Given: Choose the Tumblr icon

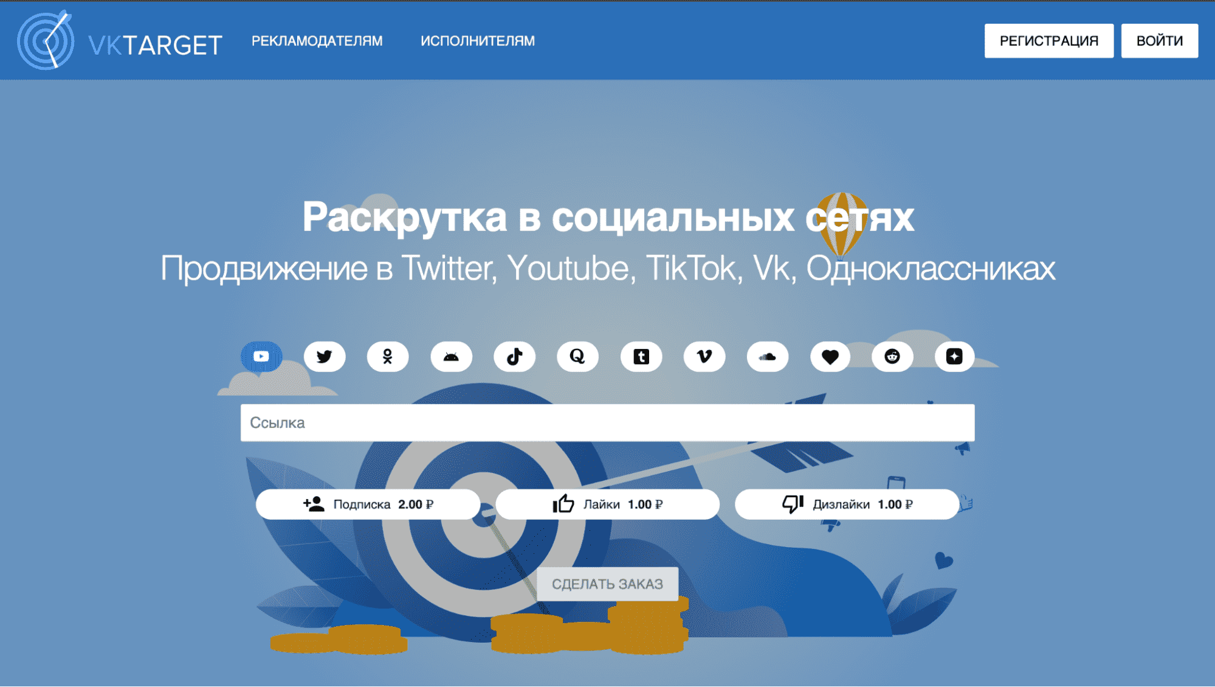Looking at the screenshot, I should [641, 356].
